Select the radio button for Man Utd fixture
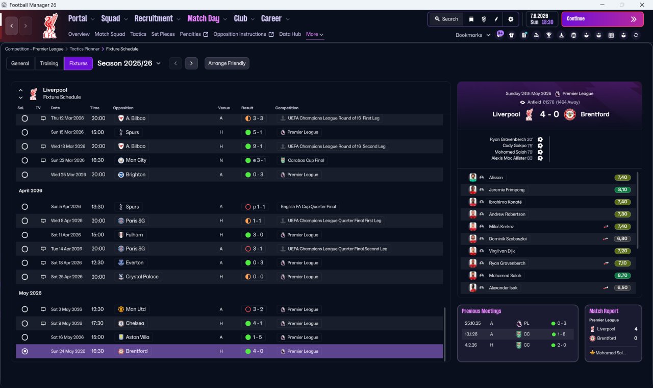The image size is (653, 388). pos(24,309)
